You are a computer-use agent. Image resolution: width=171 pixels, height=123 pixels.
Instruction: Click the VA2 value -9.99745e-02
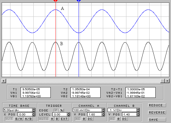81,93
